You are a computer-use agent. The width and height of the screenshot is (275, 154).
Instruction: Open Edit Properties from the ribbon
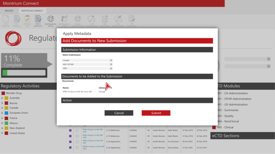click(17, 19)
